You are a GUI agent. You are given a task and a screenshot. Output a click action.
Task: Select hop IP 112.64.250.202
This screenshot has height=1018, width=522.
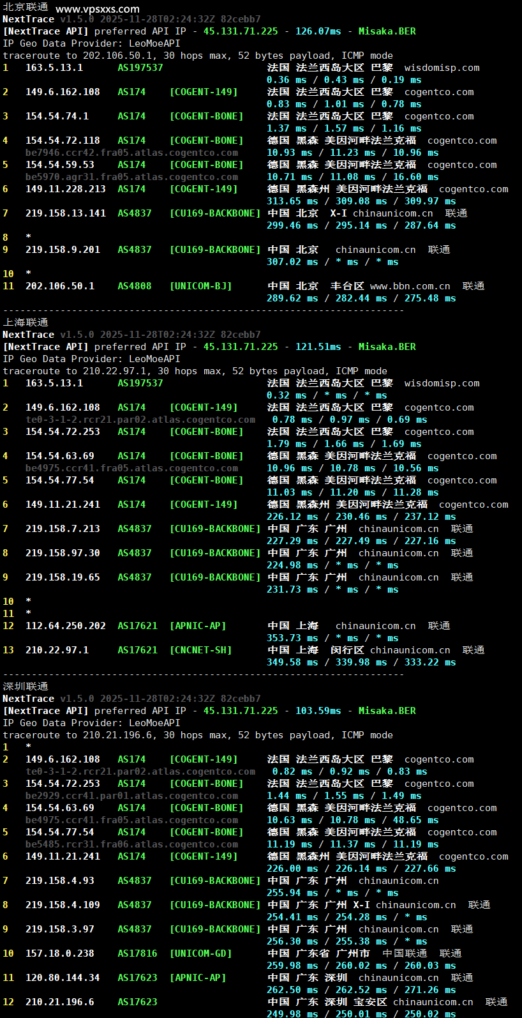tap(66, 626)
